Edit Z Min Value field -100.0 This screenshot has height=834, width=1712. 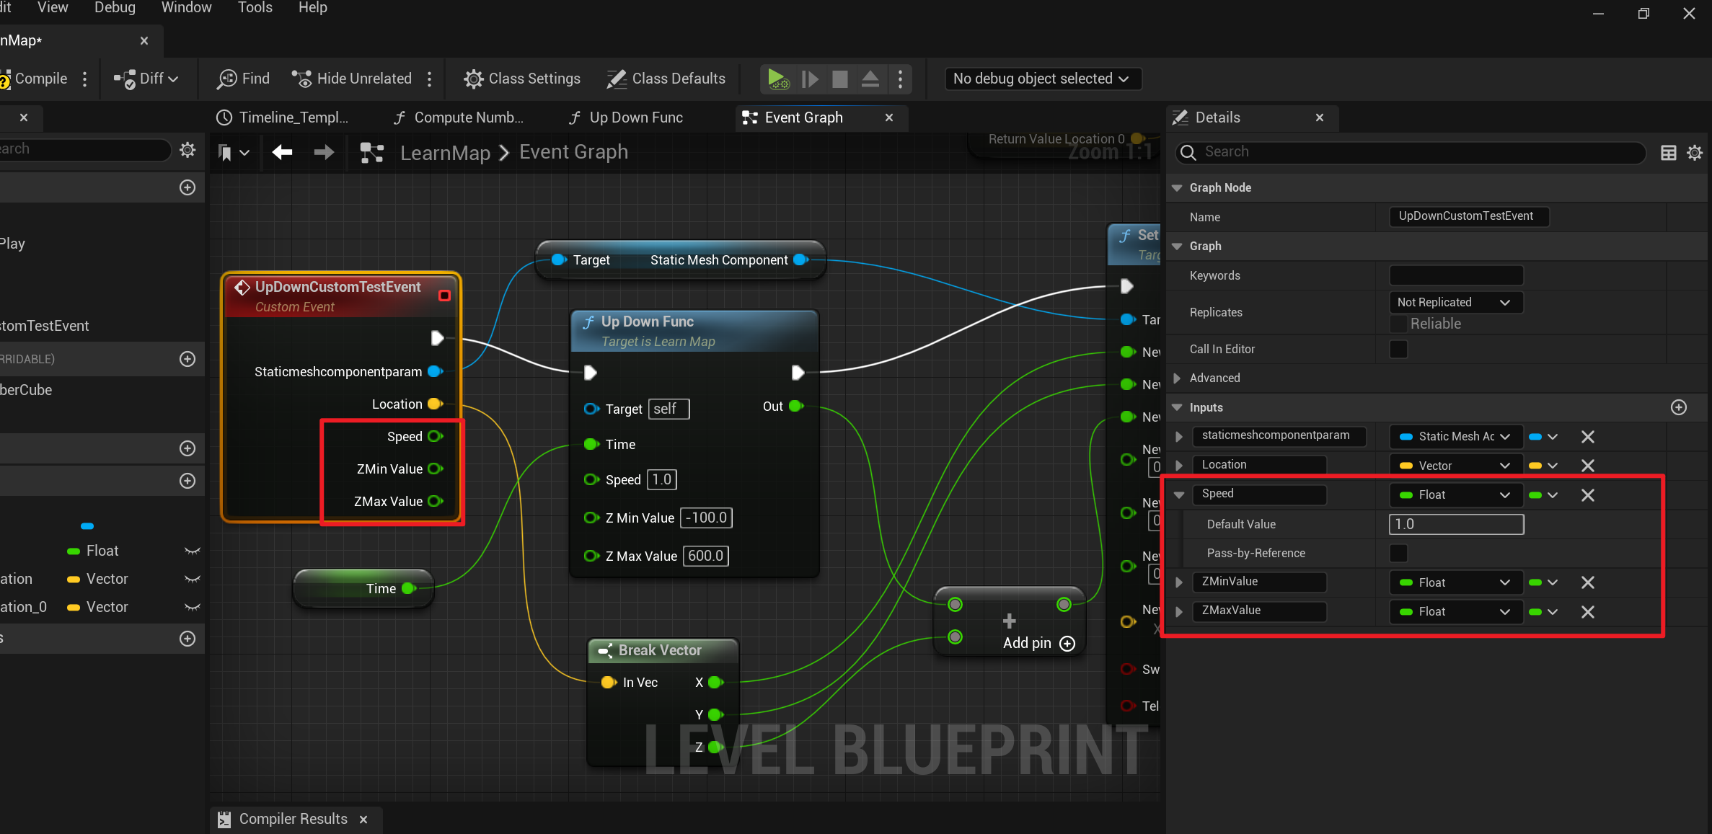(x=707, y=518)
